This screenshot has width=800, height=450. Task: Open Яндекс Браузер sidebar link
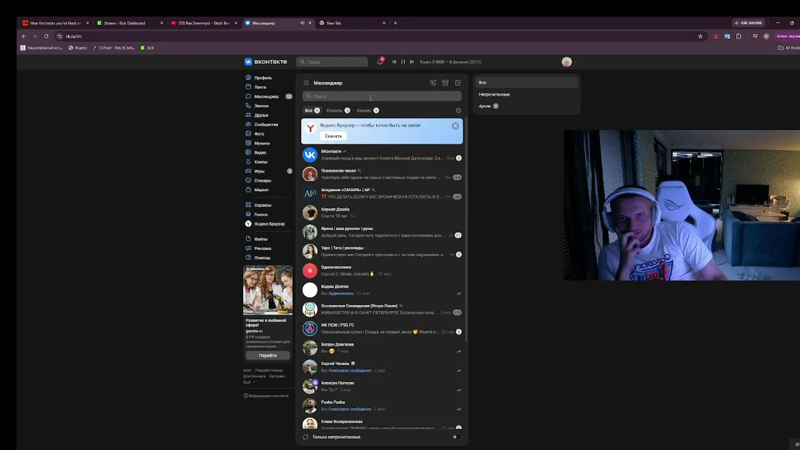point(269,224)
